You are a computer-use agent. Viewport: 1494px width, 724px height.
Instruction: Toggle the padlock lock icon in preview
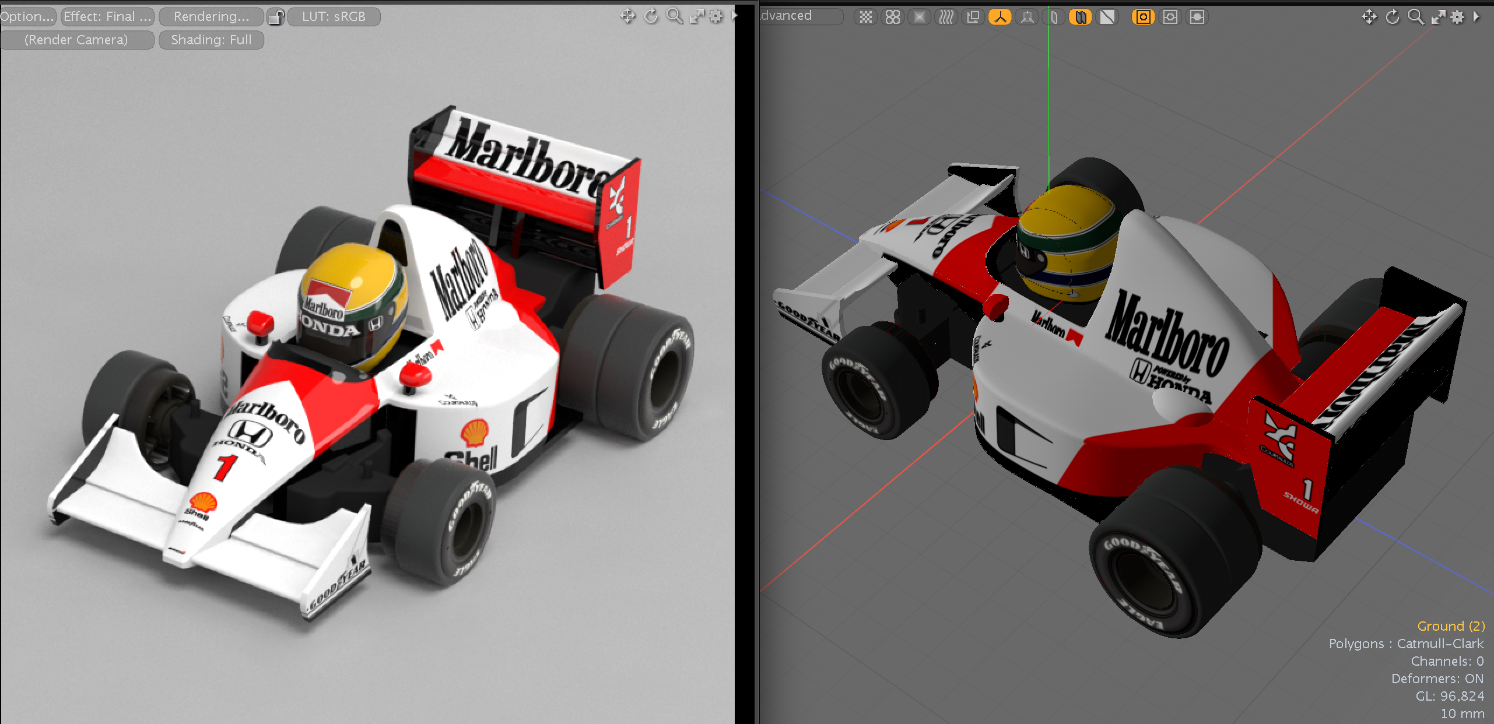[x=276, y=17]
